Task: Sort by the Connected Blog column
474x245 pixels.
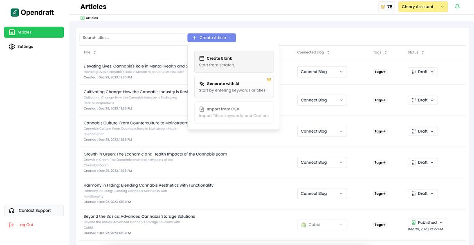Action: click(328, 53)
